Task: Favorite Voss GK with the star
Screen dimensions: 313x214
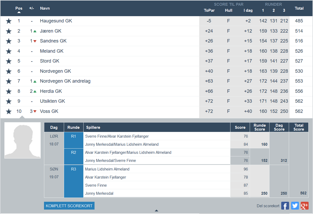Action: 9,112
